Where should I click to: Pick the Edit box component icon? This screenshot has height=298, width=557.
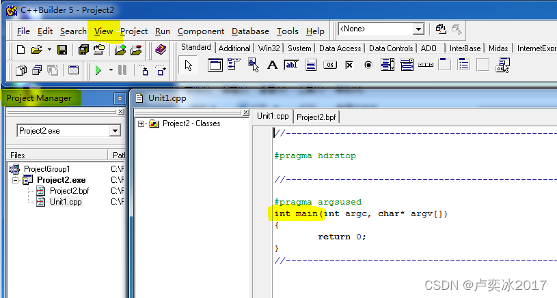pos(291,65)
